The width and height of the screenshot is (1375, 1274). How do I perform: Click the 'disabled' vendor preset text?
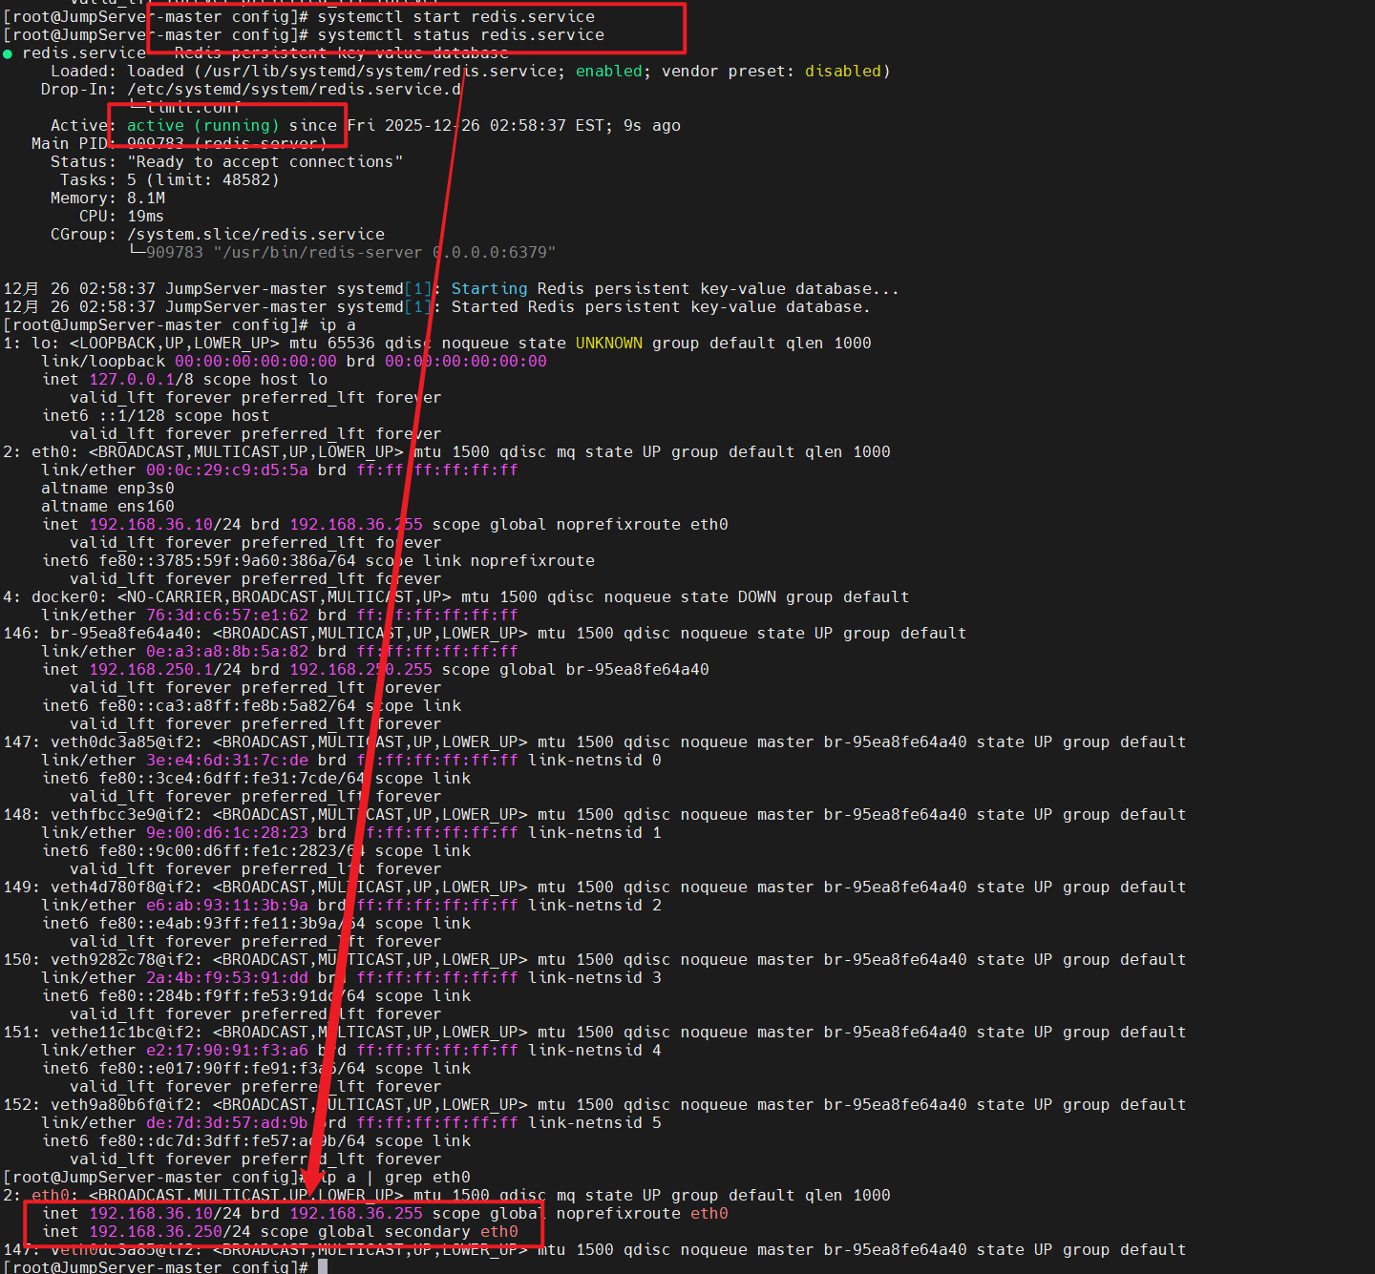pyautogui.click(x=842, y=71)
